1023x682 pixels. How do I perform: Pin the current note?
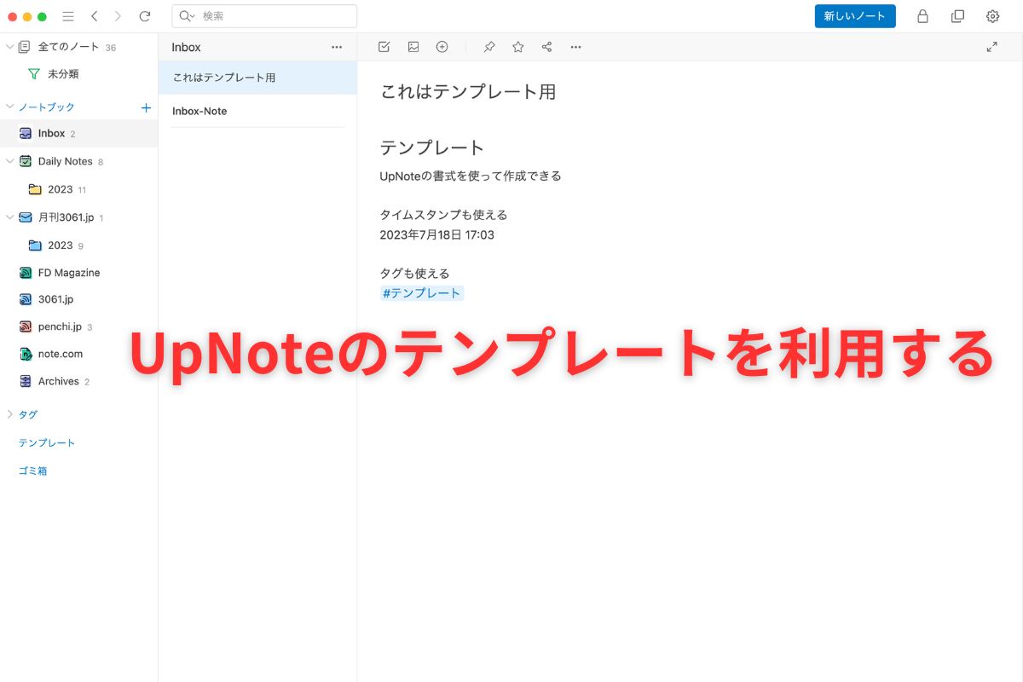(489, 47)
